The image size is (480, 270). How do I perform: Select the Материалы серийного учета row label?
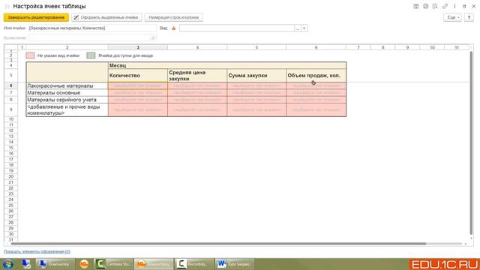[67, 100]
